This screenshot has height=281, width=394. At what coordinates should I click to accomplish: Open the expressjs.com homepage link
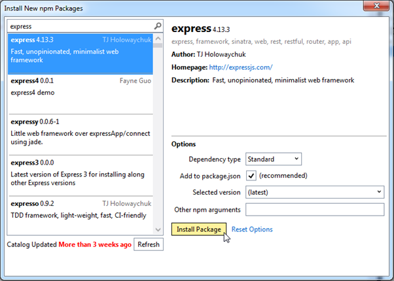point(242,67)
